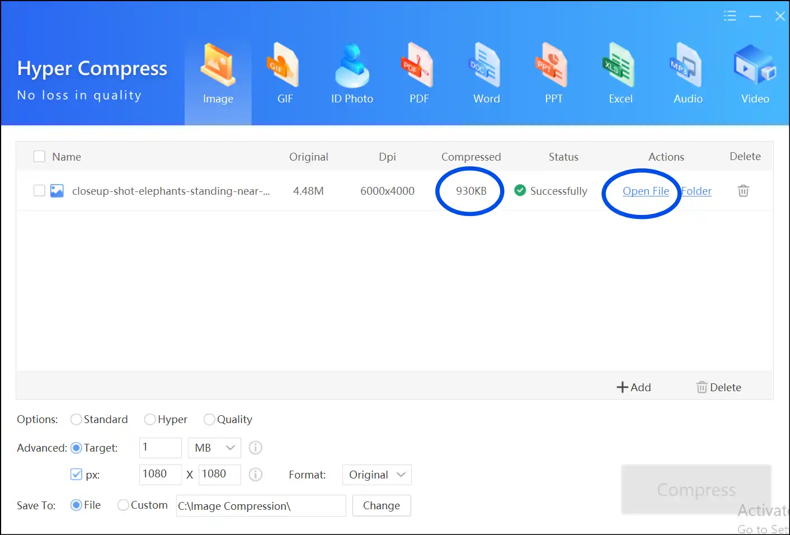Check the box for the elephants image row
The height and width of the screenshot is (535, 790).
(x=39, y=190)
